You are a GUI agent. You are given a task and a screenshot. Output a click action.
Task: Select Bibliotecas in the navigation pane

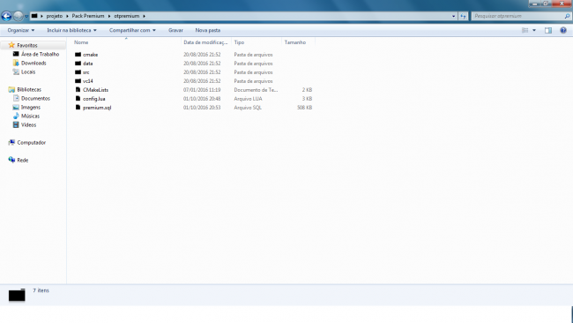click(29, 90)
